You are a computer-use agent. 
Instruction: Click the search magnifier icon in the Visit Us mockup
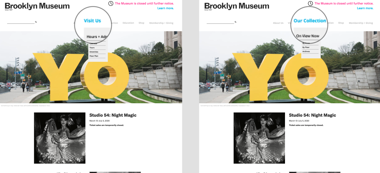click(36, 22)
